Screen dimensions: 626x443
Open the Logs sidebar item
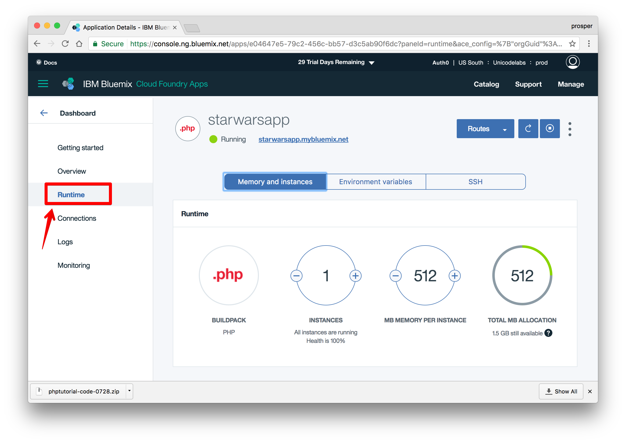(x=65, y=242)
